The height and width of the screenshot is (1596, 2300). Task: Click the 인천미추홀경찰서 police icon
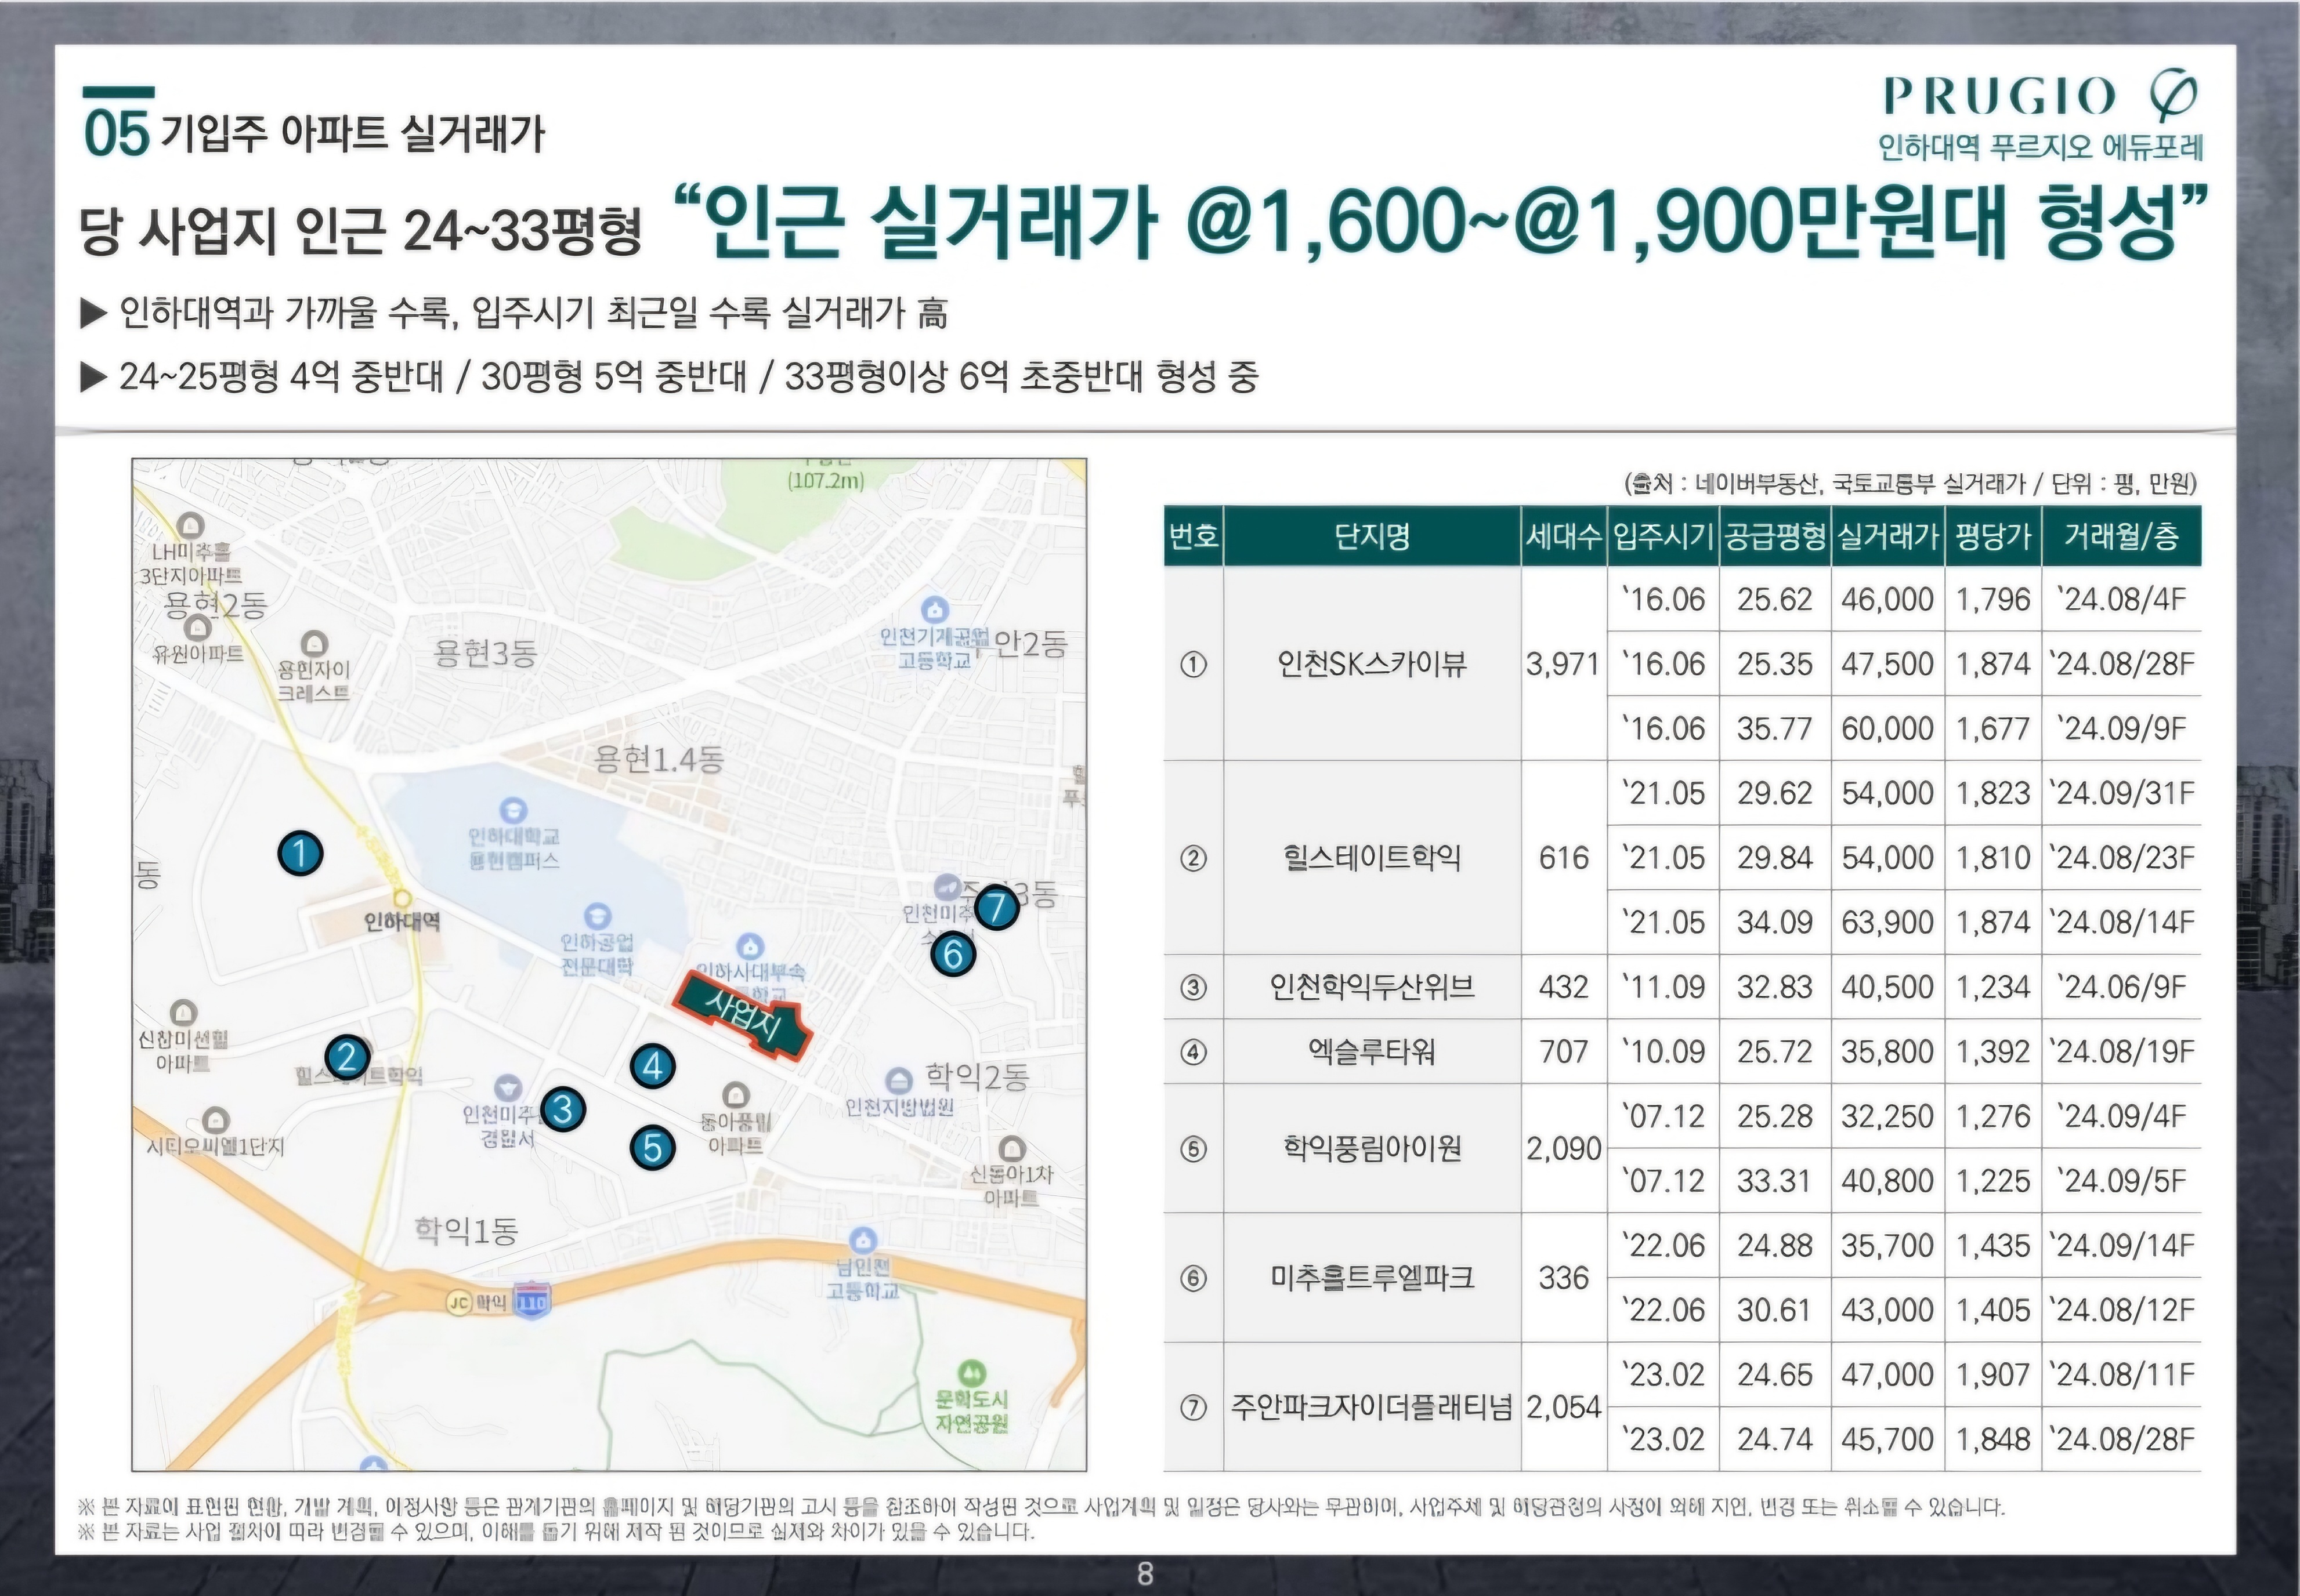tap(508, 1088)
